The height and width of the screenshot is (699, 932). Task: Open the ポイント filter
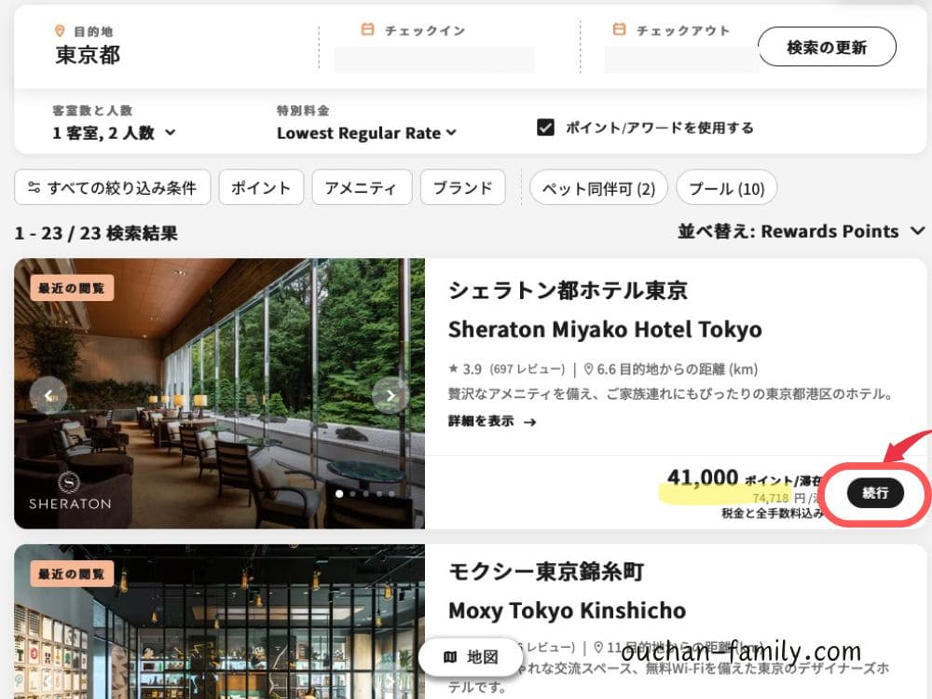point(261,188)
